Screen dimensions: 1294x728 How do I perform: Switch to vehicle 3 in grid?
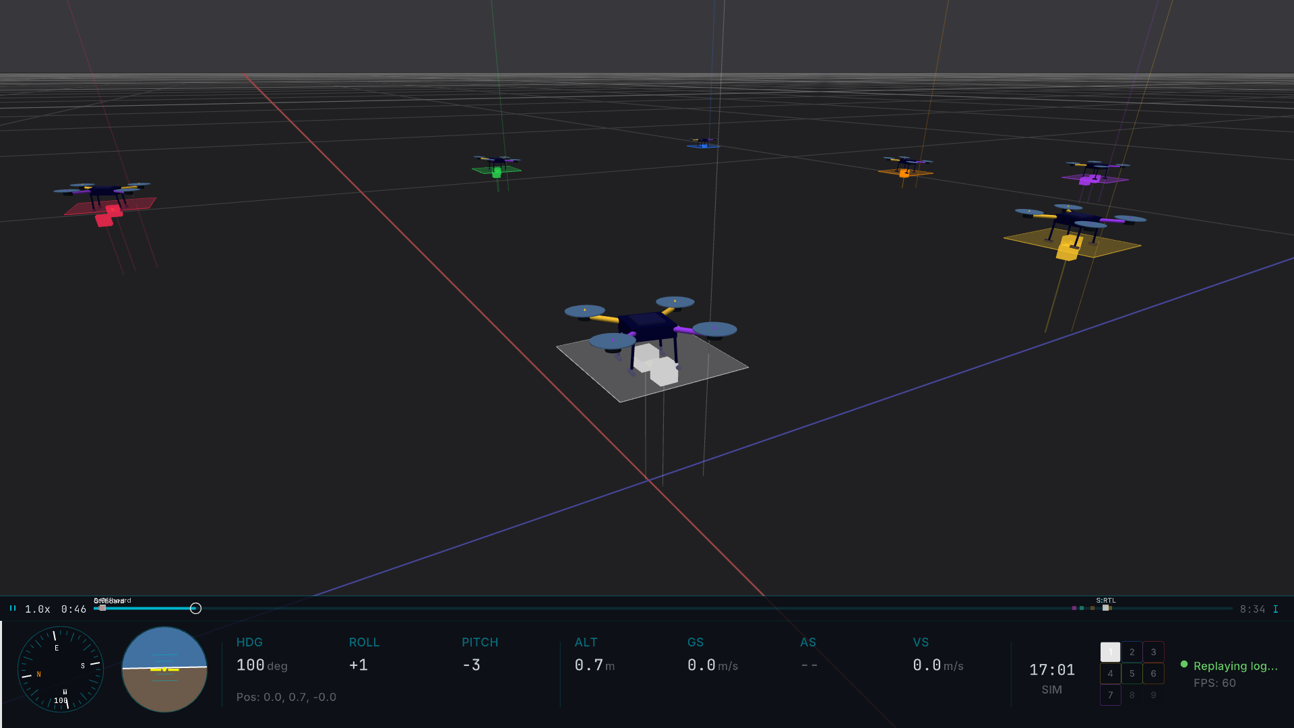(x=1153, y=652)
